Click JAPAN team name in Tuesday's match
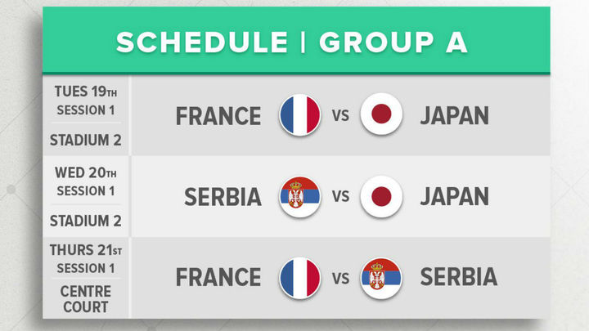Screen dimensions: 589x331 pyautogui.click(x=454, y=116)
